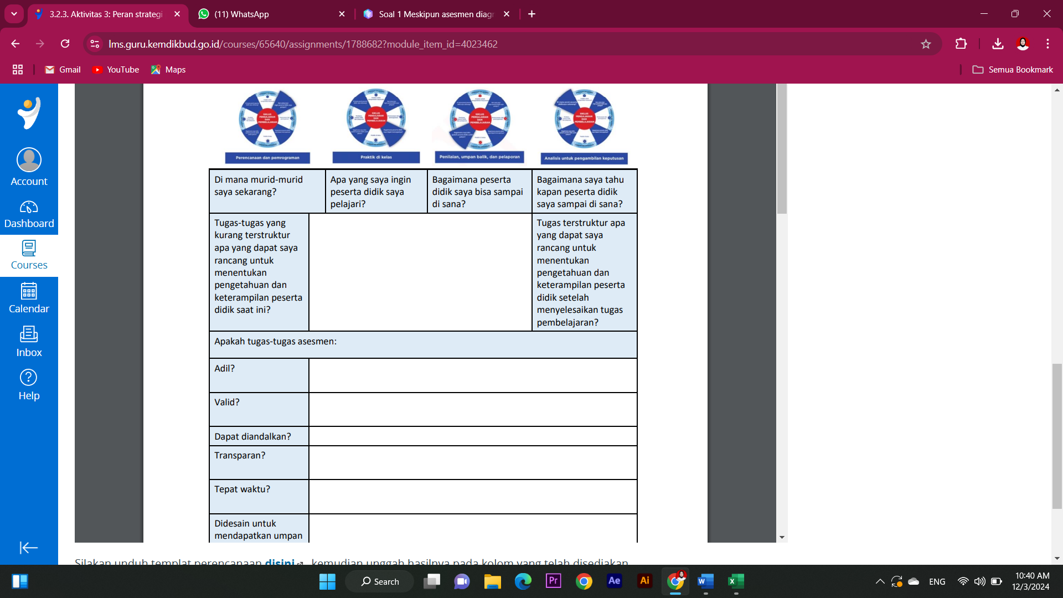Open Chrome apps grid shortcut
Viewport: 1063px width, 598px height.
point(18,69)
